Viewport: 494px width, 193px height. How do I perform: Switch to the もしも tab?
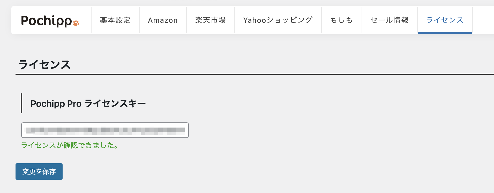point(341,20)
